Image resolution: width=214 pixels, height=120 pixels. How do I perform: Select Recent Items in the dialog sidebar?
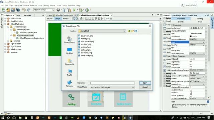[x=69, y=40]
